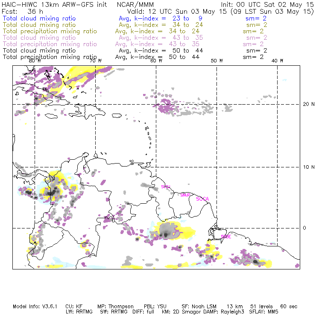Click the DIFF: full footer text

pos(143,312)
